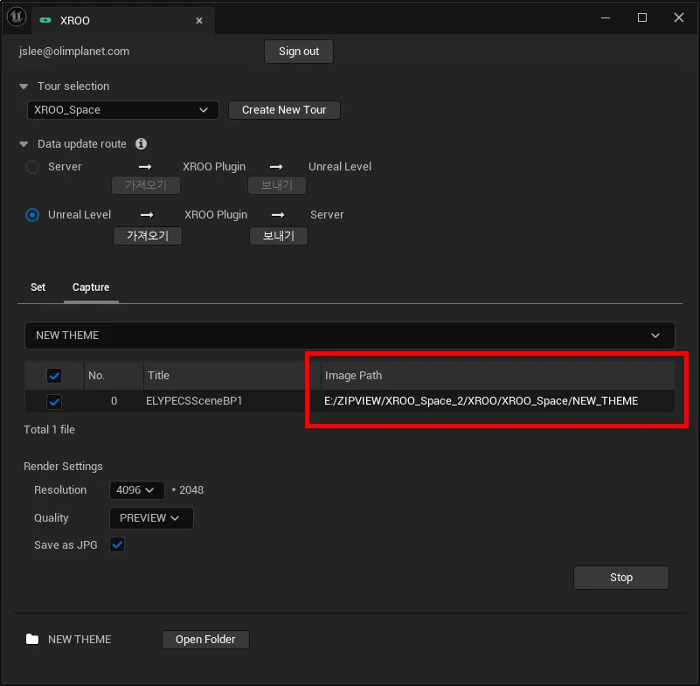Click the row number 0 cell

[x=114, y=401]
